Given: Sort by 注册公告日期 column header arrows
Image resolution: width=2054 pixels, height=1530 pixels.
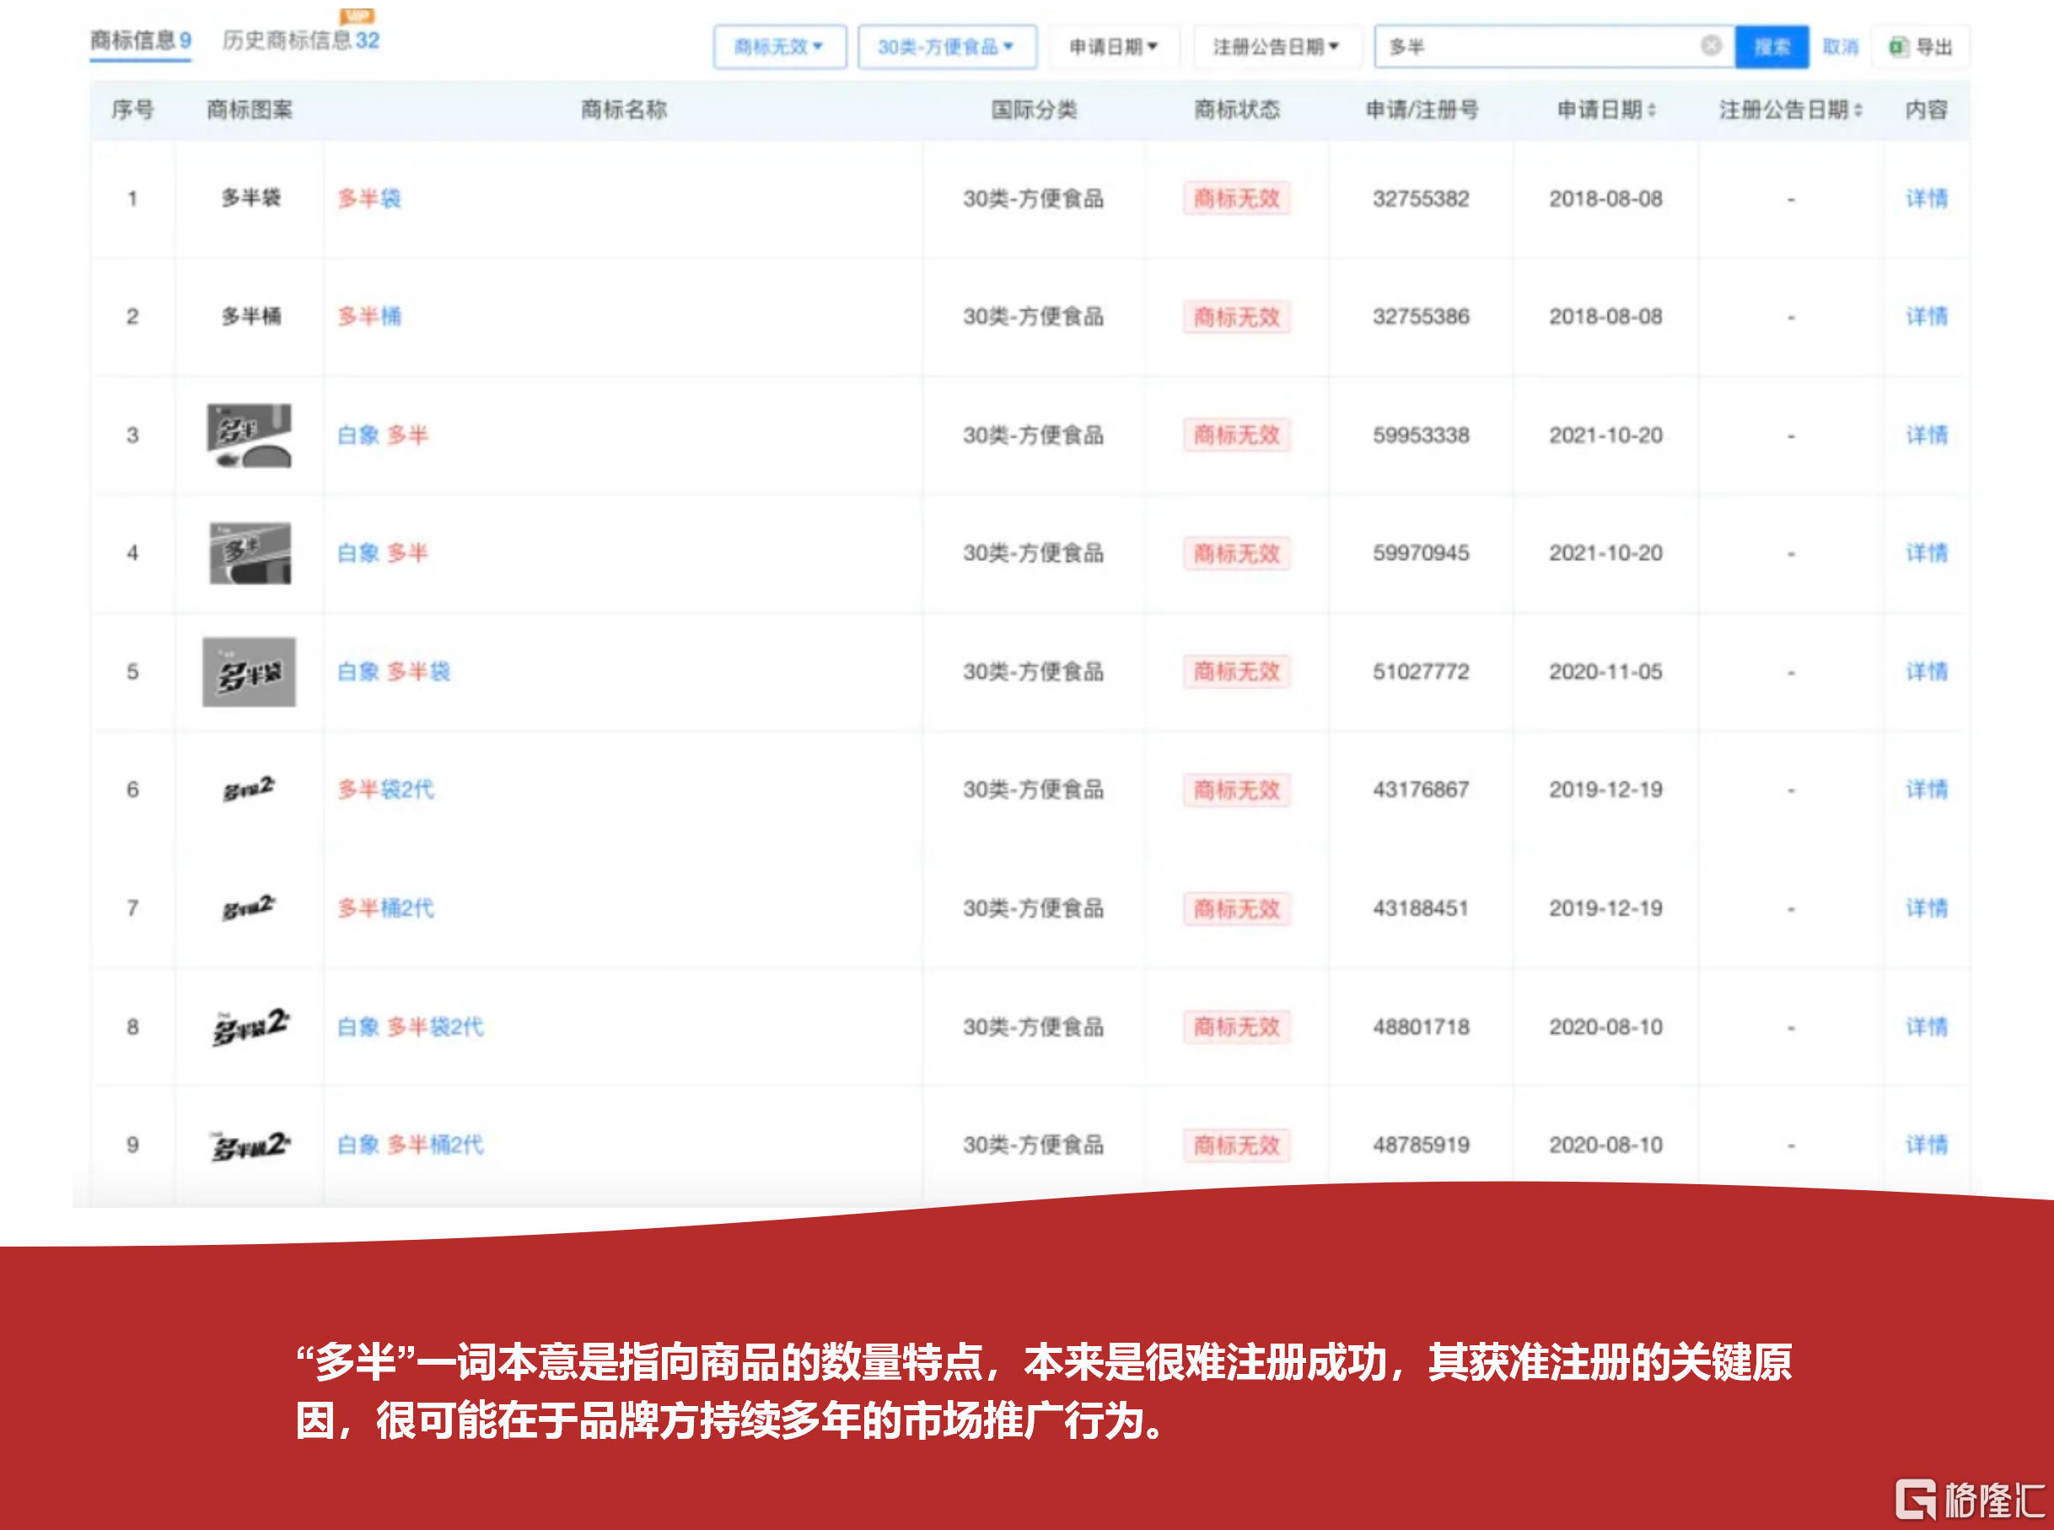Looking at the screenshot, I should (1858, 110).
